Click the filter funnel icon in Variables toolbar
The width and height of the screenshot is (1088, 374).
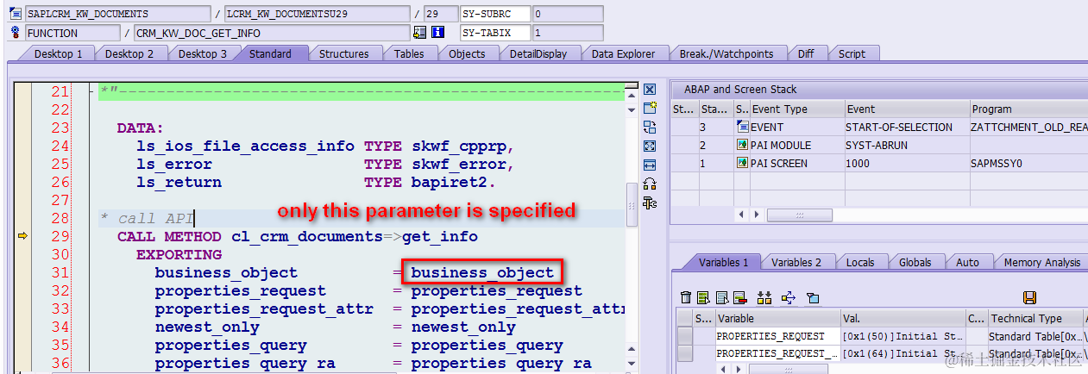click(812, 297)
